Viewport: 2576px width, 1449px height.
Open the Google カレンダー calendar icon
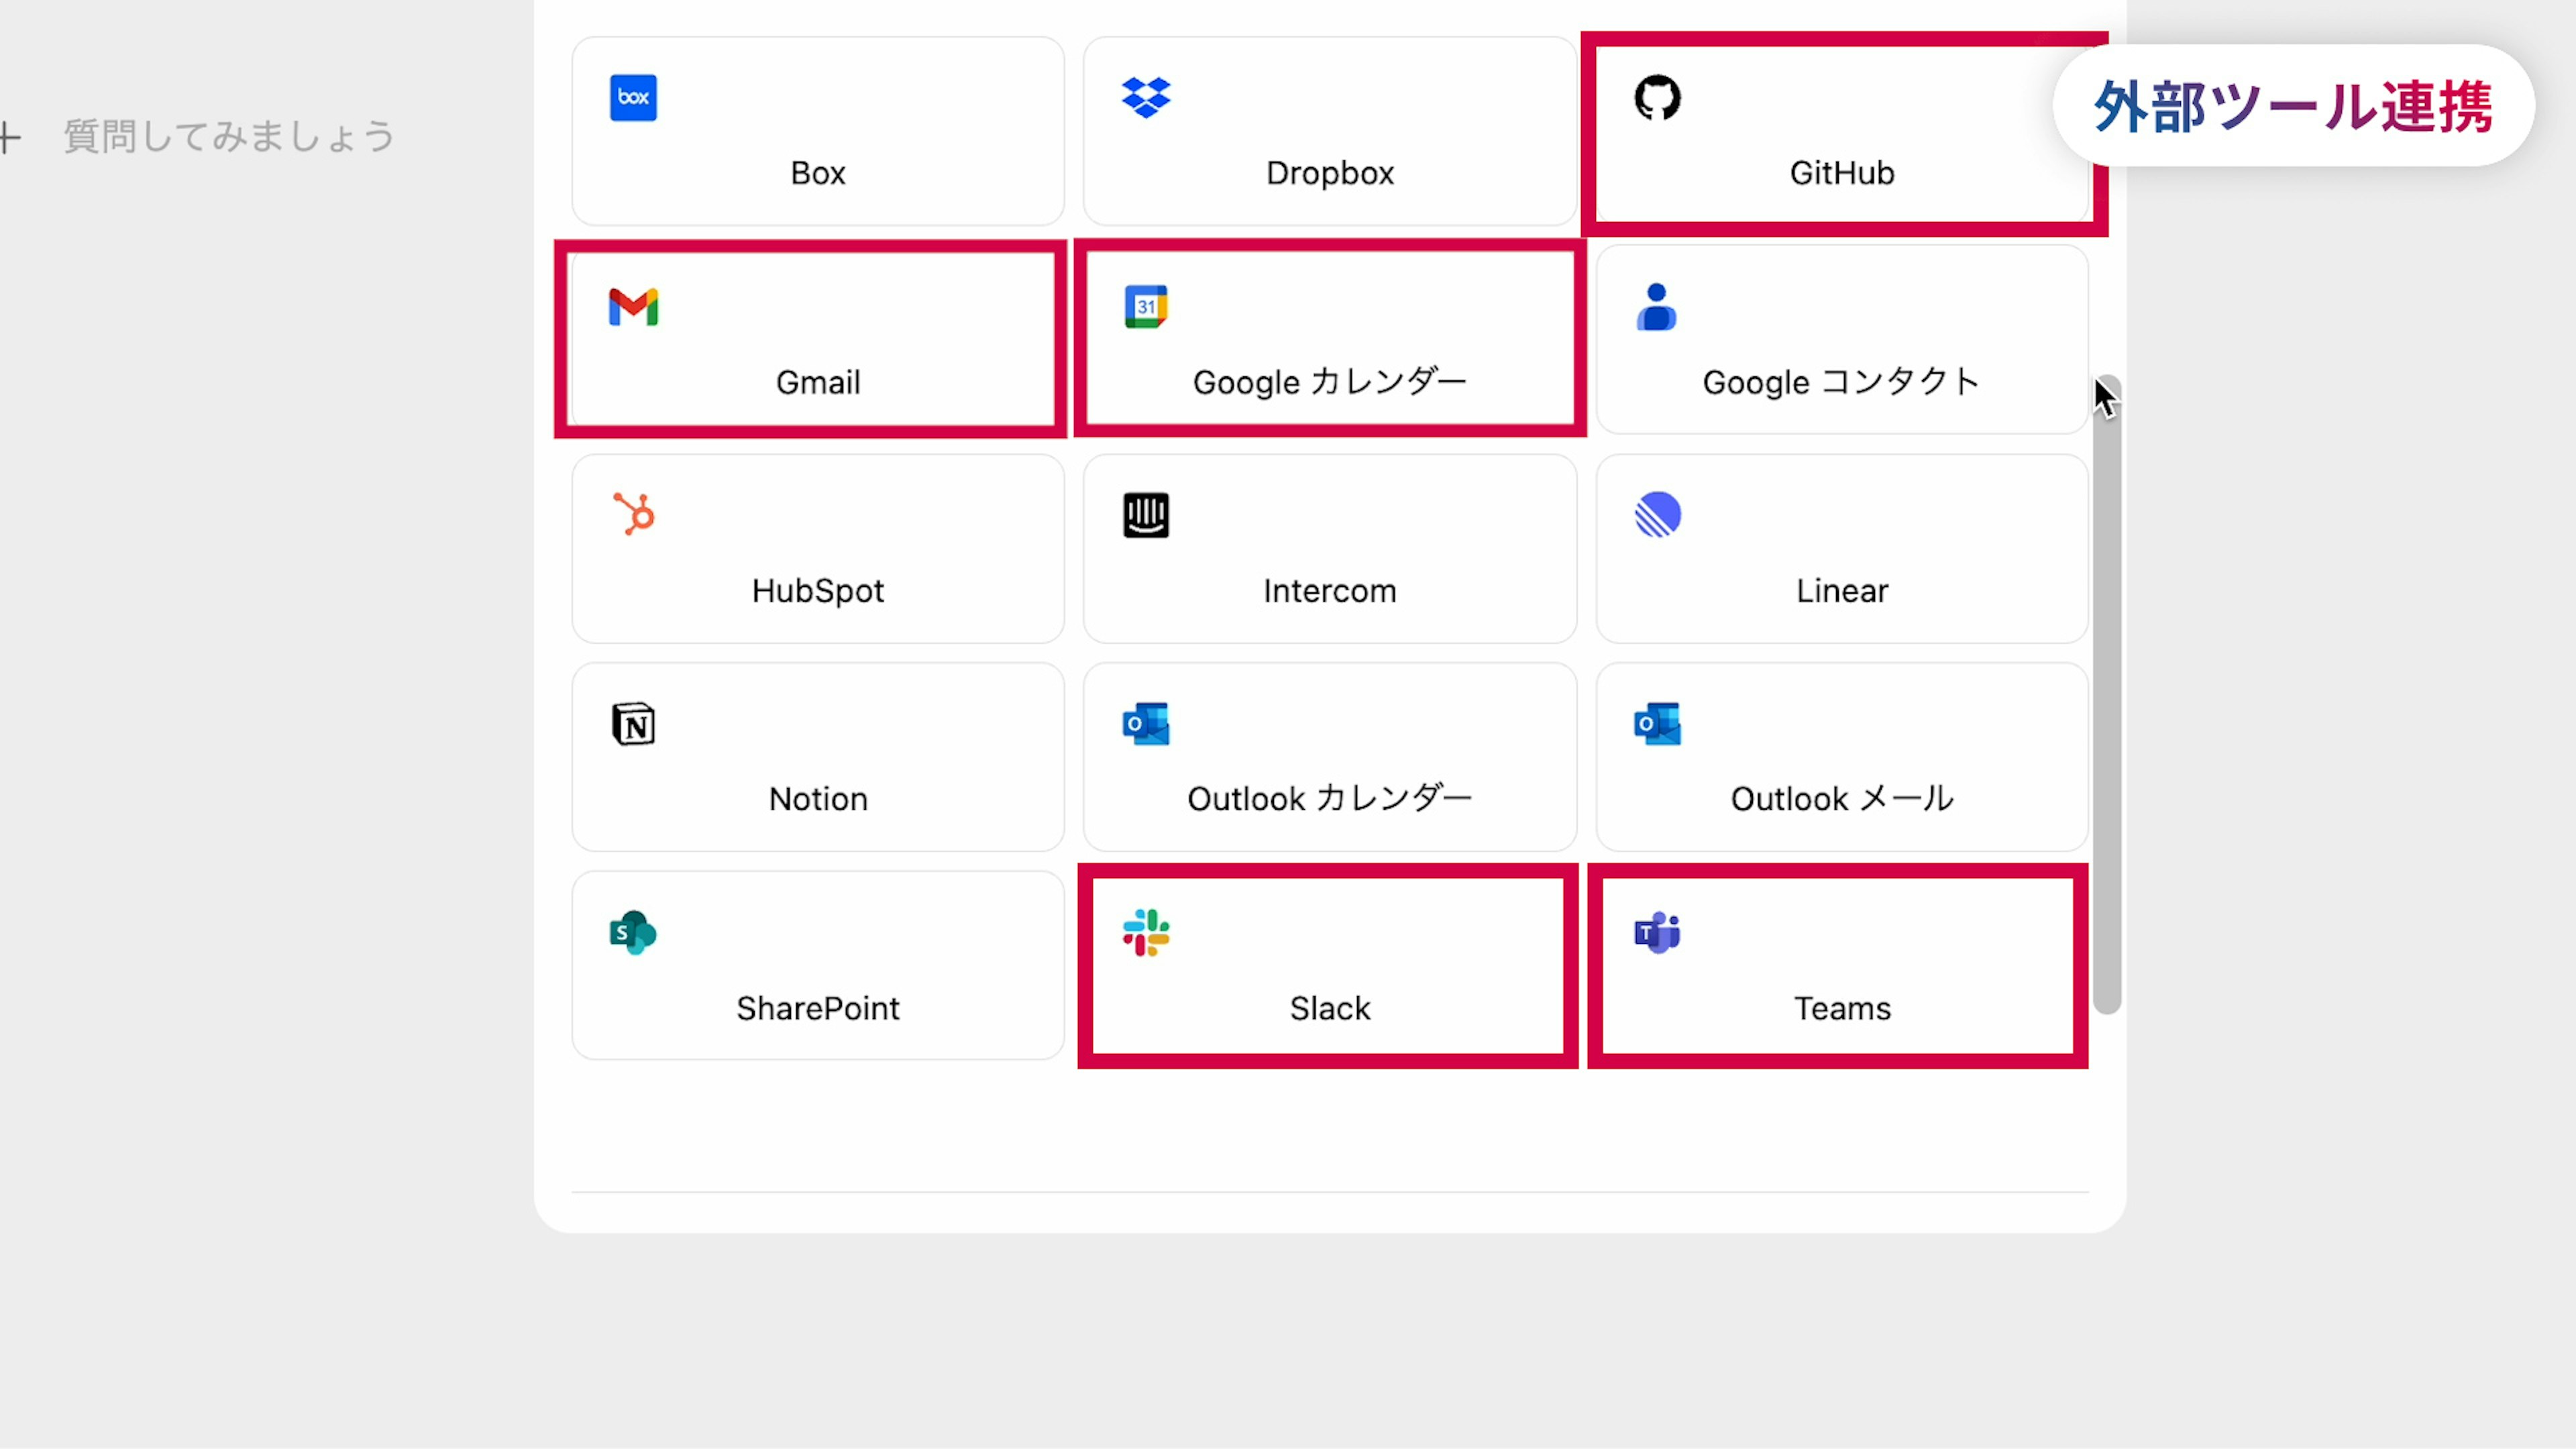click(1146, 307)
